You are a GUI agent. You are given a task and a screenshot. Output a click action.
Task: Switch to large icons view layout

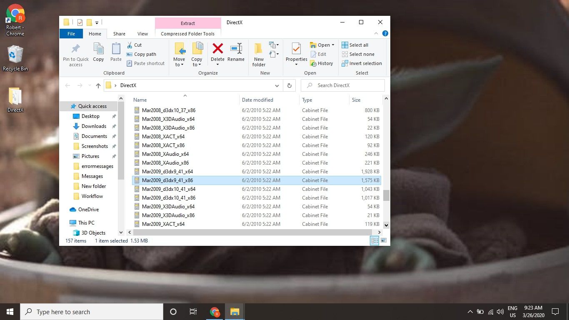tap(384, 241)
